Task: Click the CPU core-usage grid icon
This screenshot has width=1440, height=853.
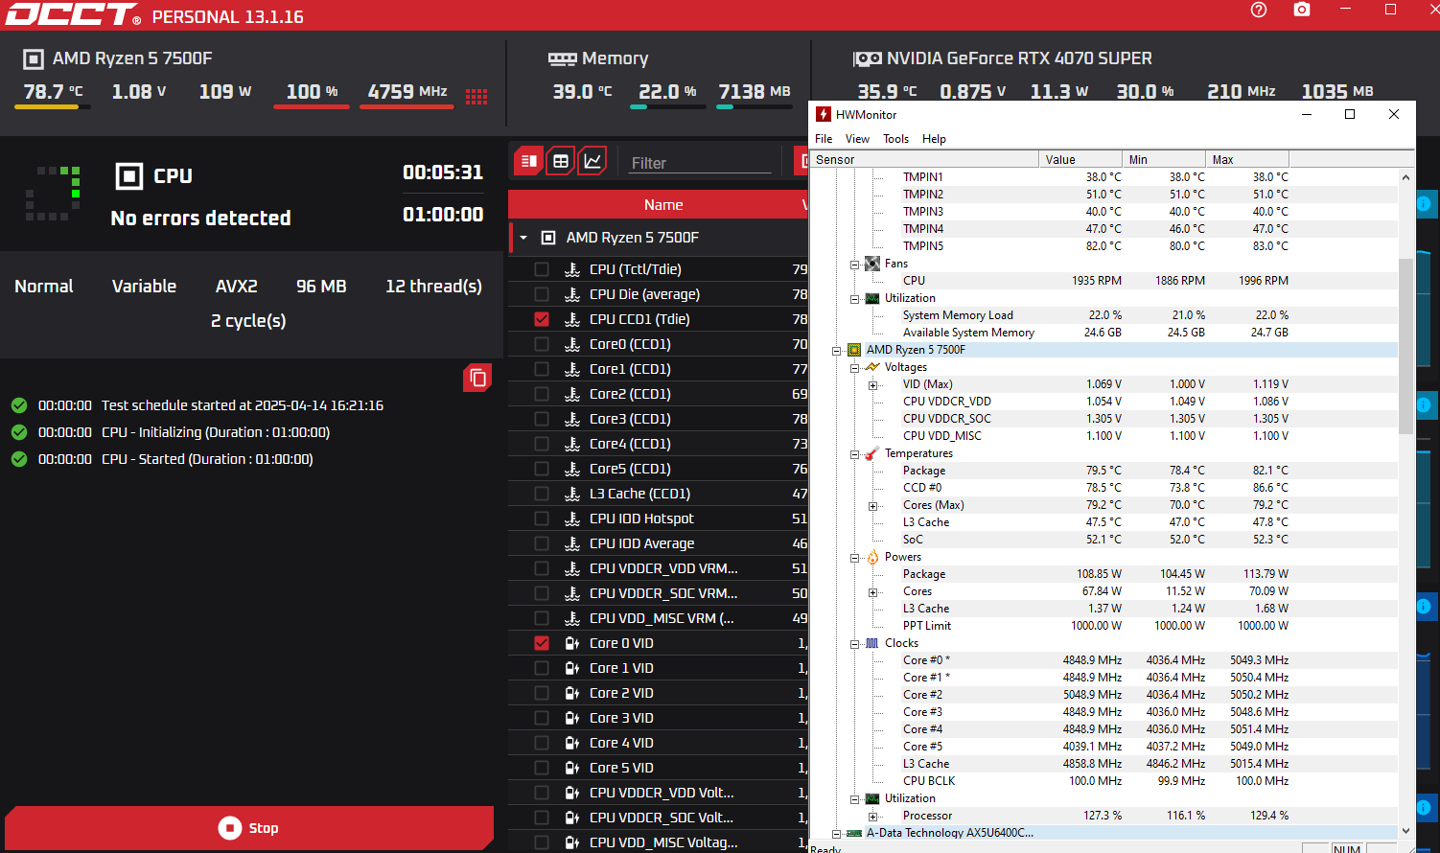Action: tap(476, 96)
